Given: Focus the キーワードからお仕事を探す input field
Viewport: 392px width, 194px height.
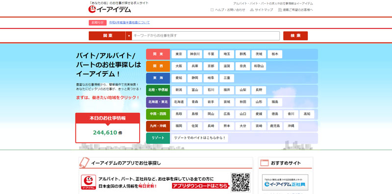Looking at the screenshot, I should [205, 36].
